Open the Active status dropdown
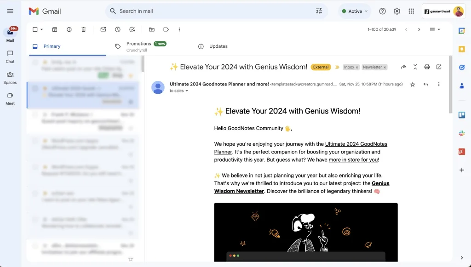Image resolution: width=471 pixels, height=267 pixels. [354, 11]
